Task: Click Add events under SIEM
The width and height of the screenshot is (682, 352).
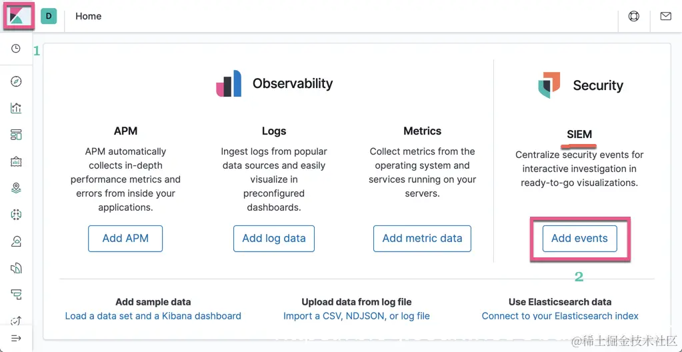Action: (x=579, y=238)
